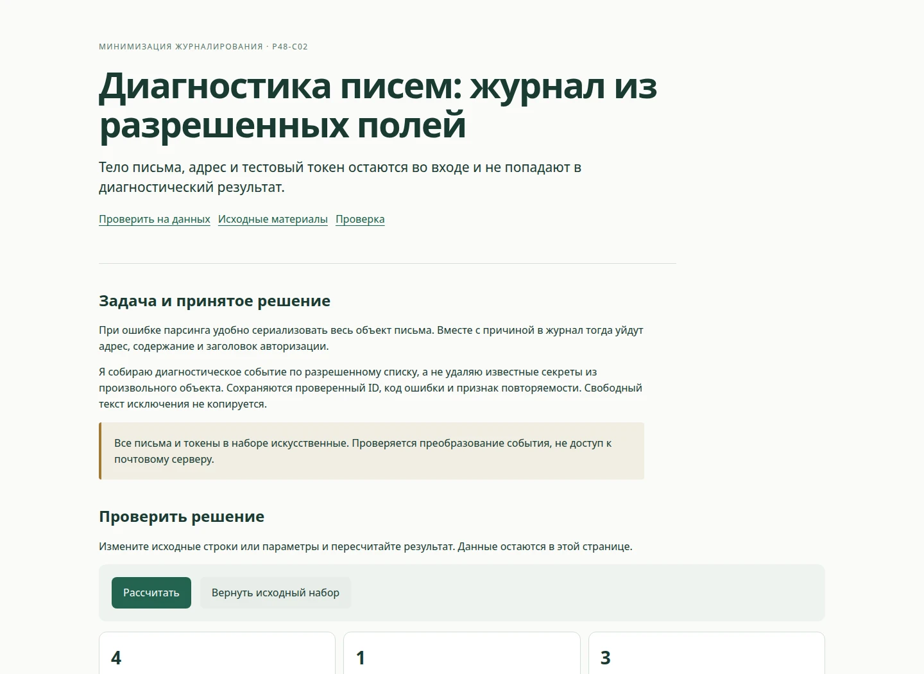924x674 pixels.
Task: Click paragraph starting При ошибке парсинга
Action: [371, 338]
